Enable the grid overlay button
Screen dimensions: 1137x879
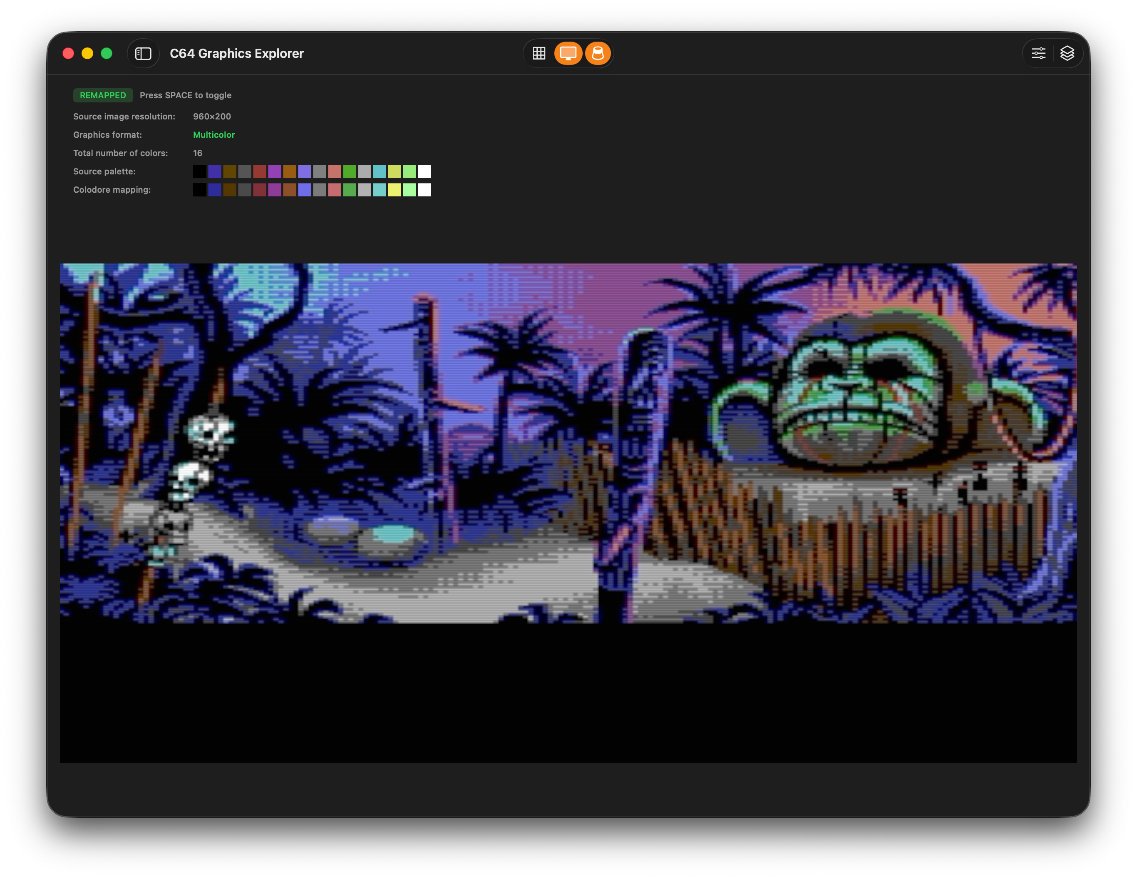tap(539, 53)
